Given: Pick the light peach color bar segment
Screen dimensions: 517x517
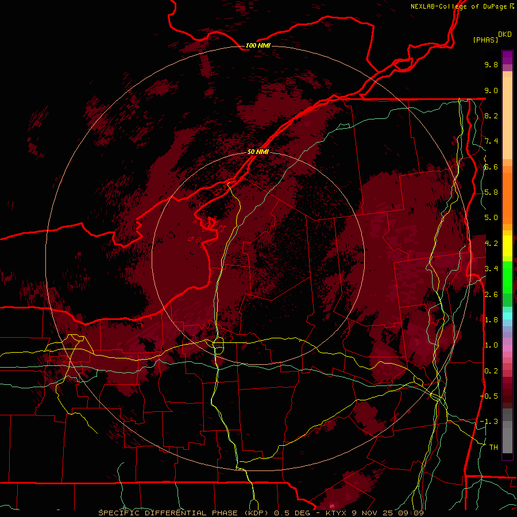Looking at the screenshot, I should pos(507,119).
